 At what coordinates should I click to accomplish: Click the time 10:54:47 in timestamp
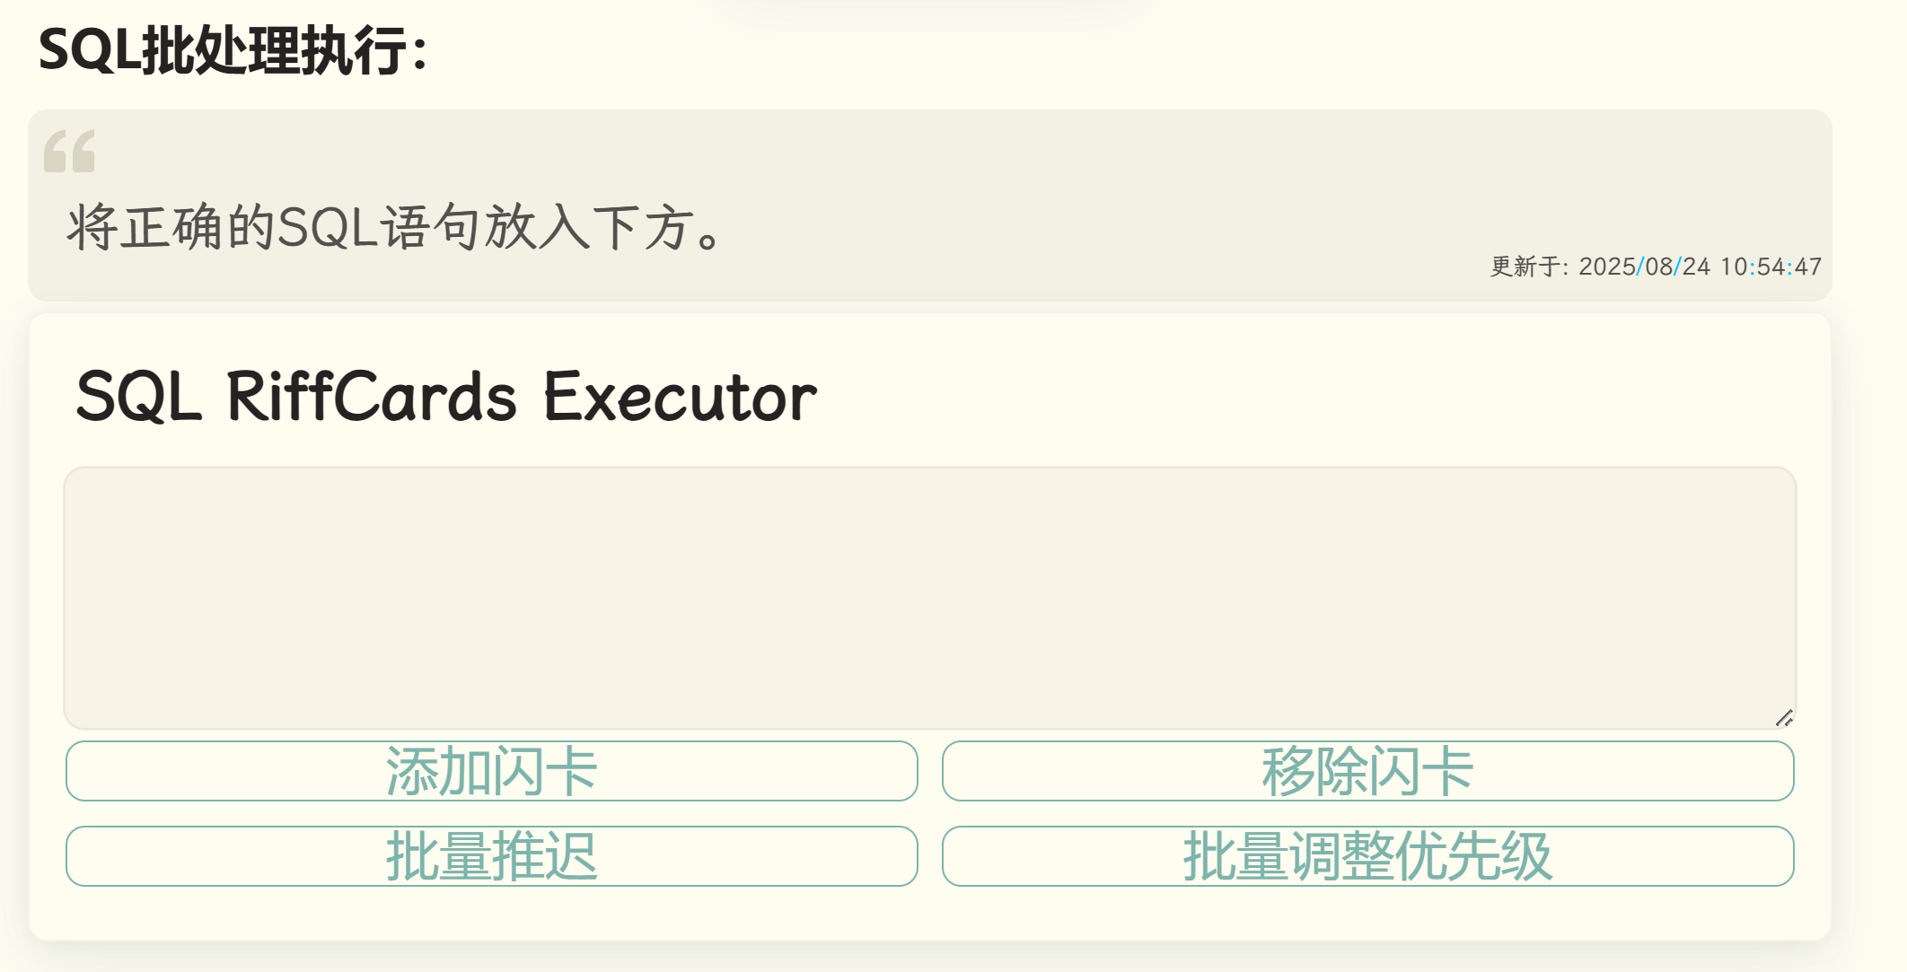1771,267
